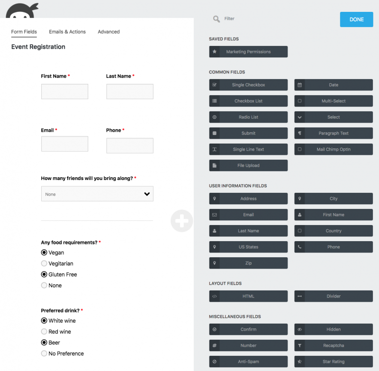Select the Vegitarian radio option
The height and width of the screenshot is (371, 379).
[x=44, y=263]
